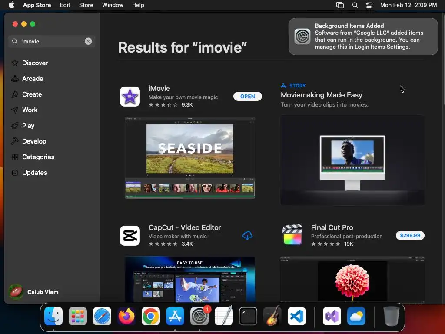This screenshot has height=334, width=445.
Task: Open the Discover section in the sidebar
Action: [x=51, y=63]
